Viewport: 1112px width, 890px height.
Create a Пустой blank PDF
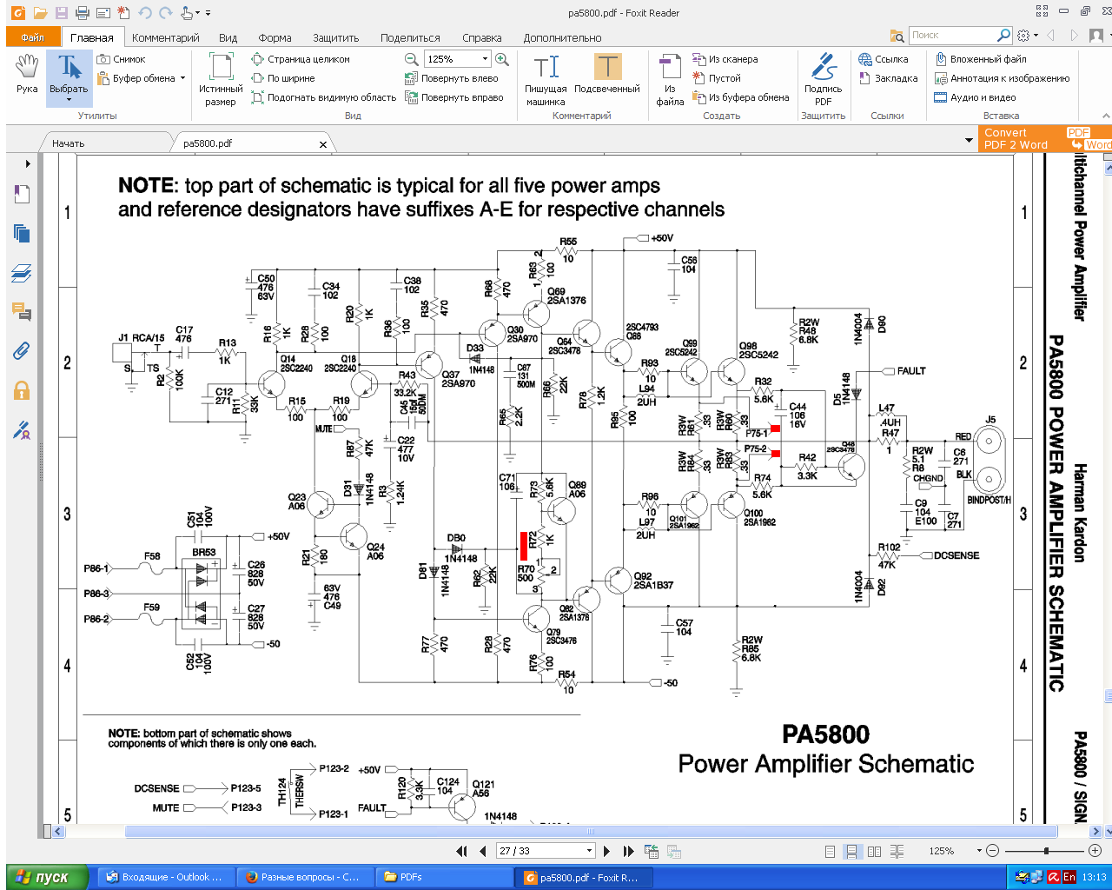(x=717, y=78)
